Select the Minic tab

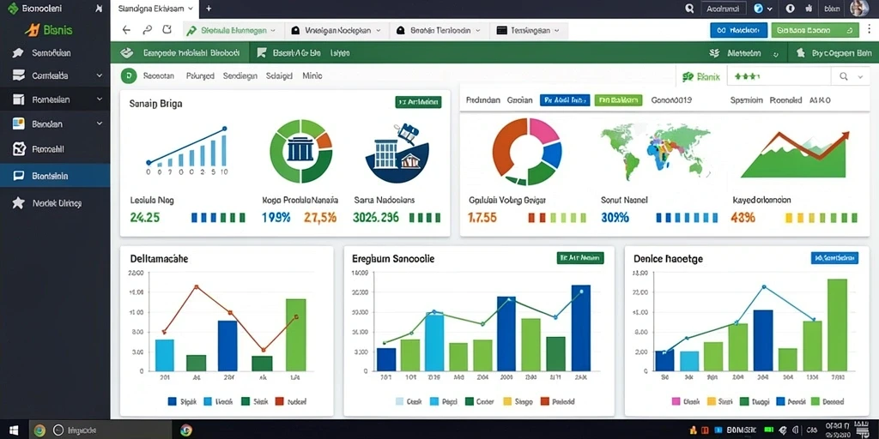(312, 75)
